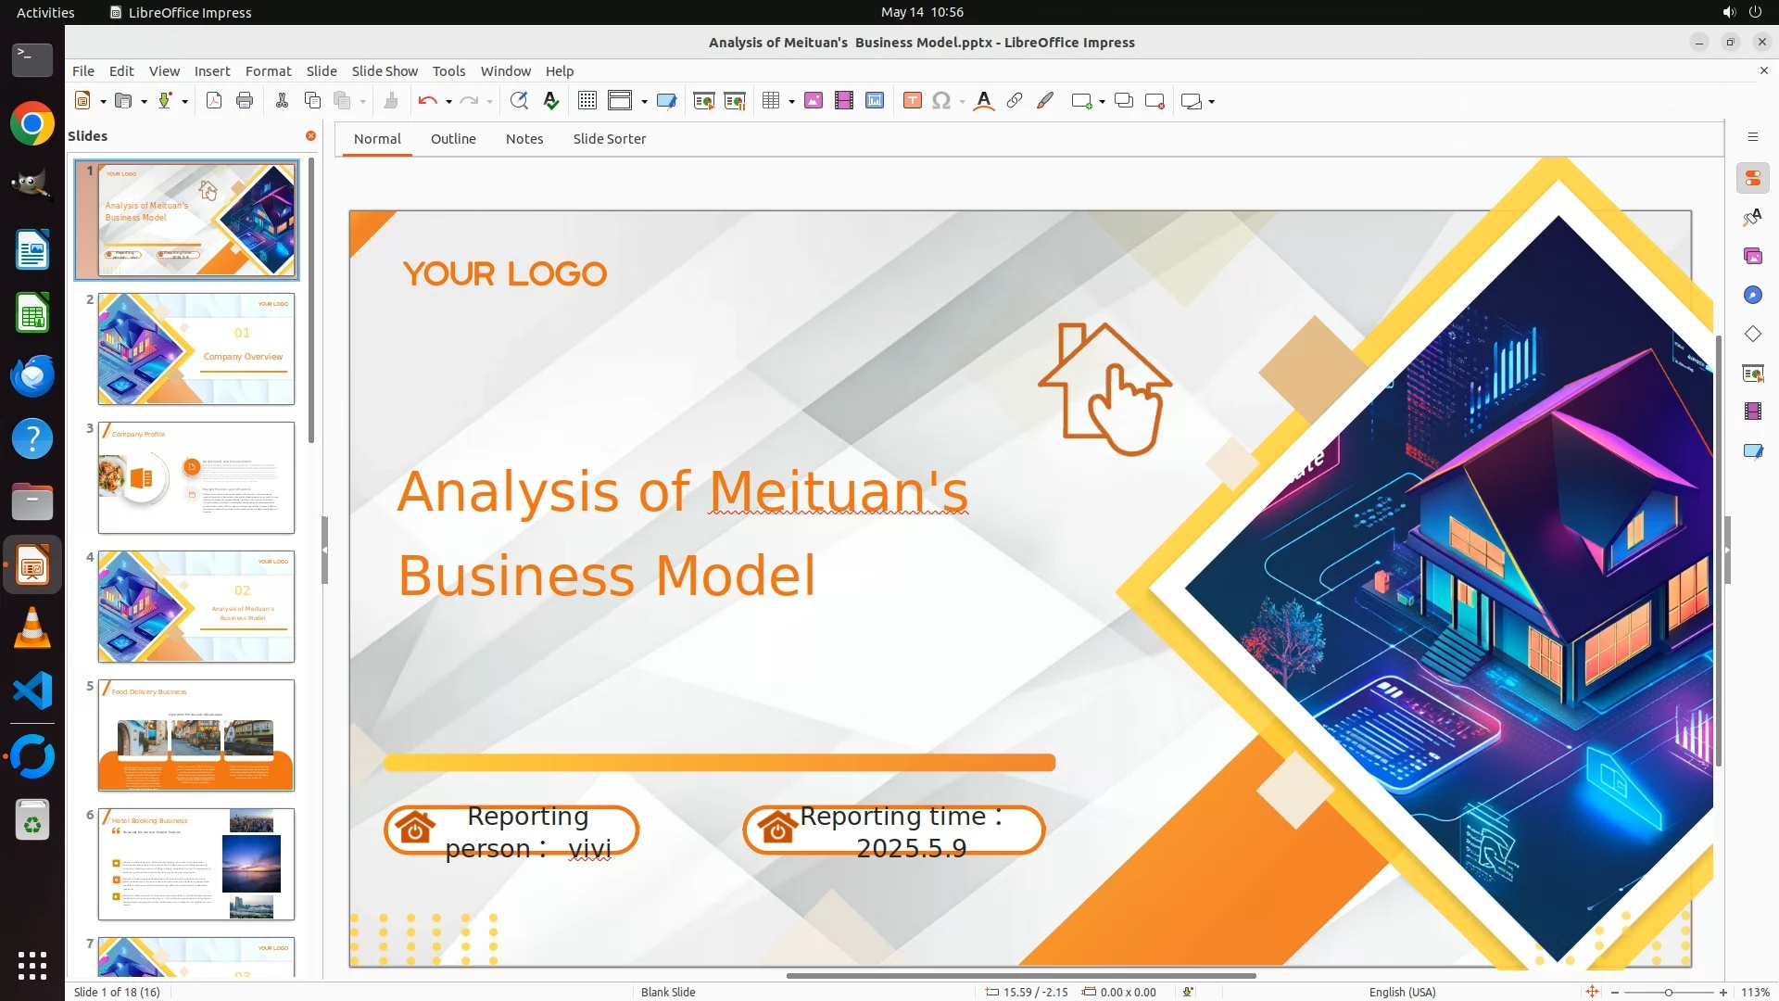Open sidebar Properties panel icon
Image resolution: width=1779 pixels, height=1001 pixels.
pyautogui.click(x=1752, y=178)
